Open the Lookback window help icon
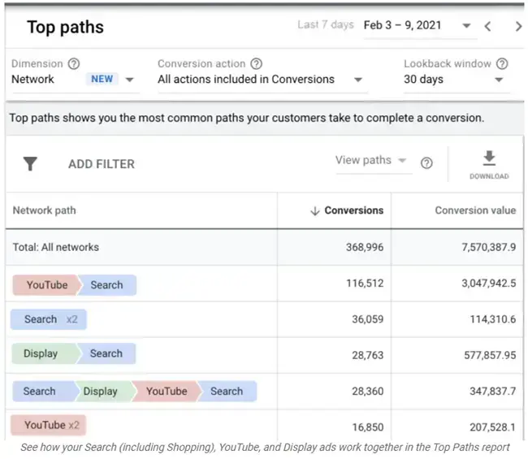The width and height of the screenshot is (528, 459). coord(502,63)
